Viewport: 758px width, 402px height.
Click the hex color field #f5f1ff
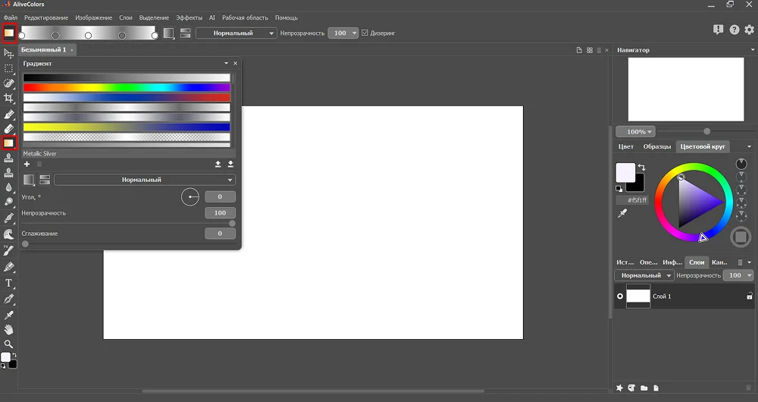click(634, 200)
